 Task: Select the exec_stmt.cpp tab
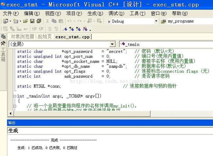point(72,37)
